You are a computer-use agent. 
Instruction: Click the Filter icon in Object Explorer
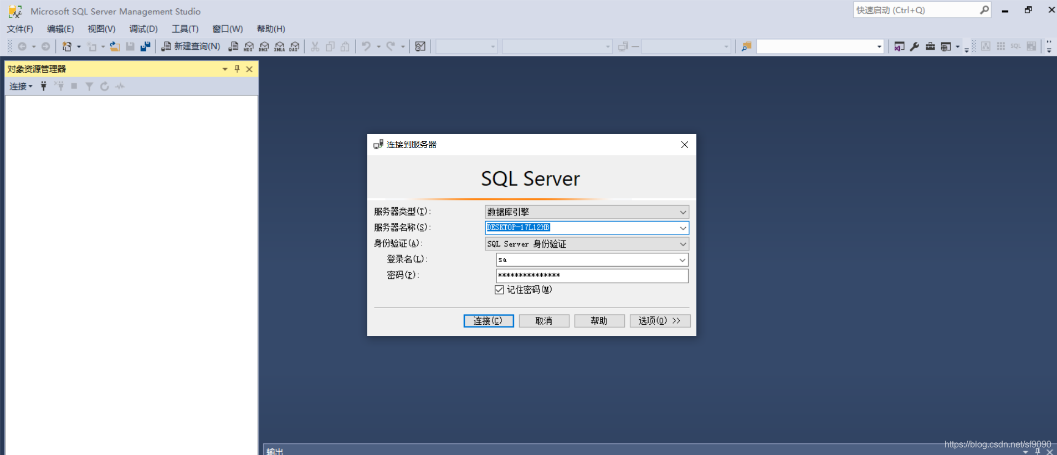tap(89, 86)
